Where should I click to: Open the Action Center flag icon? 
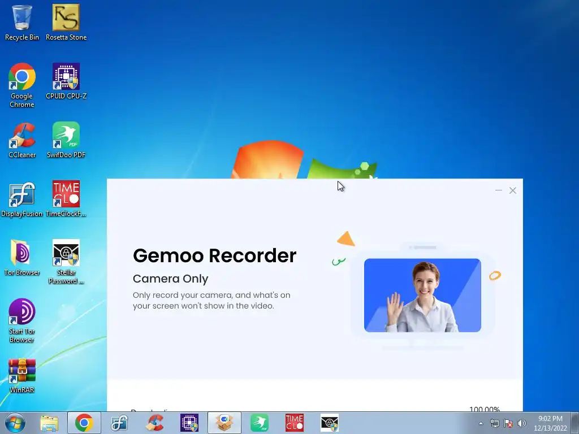coord(508,423)
